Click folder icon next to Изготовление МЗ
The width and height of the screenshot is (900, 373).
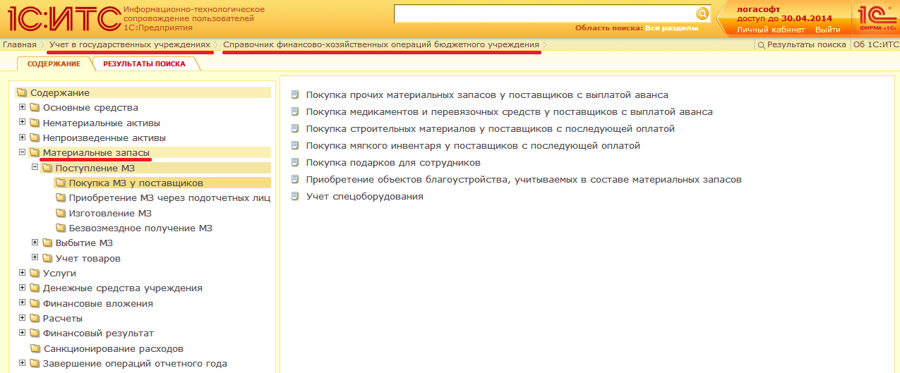(x=60, y=214)
